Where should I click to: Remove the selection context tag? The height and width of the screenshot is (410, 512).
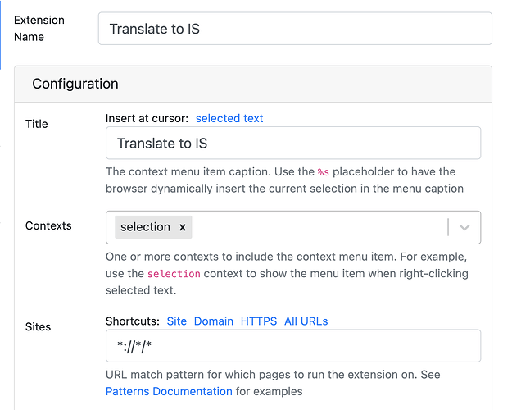click(x=183, y=227)
